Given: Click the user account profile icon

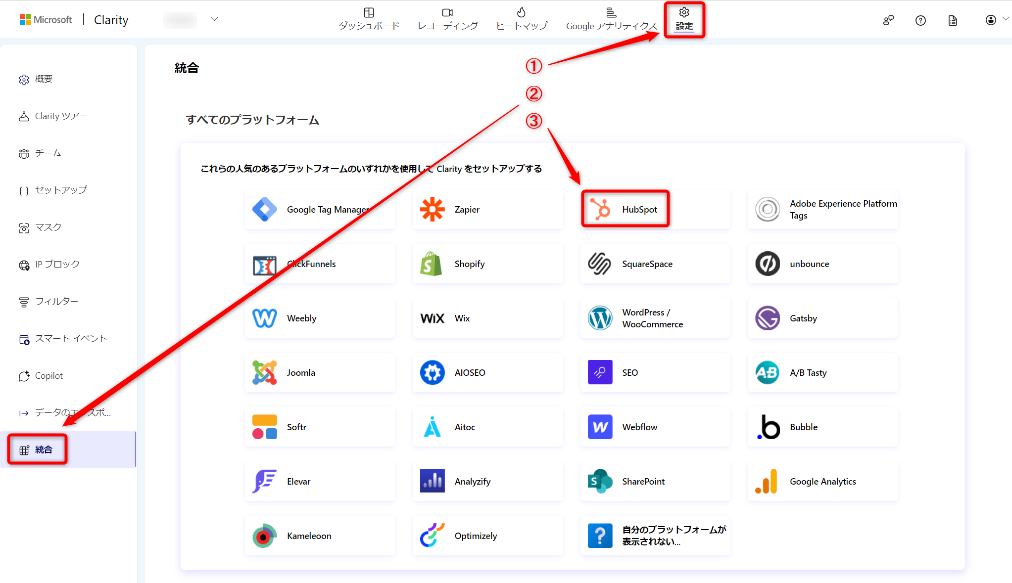Looking at the screenshot, I should tap(991, 20).
